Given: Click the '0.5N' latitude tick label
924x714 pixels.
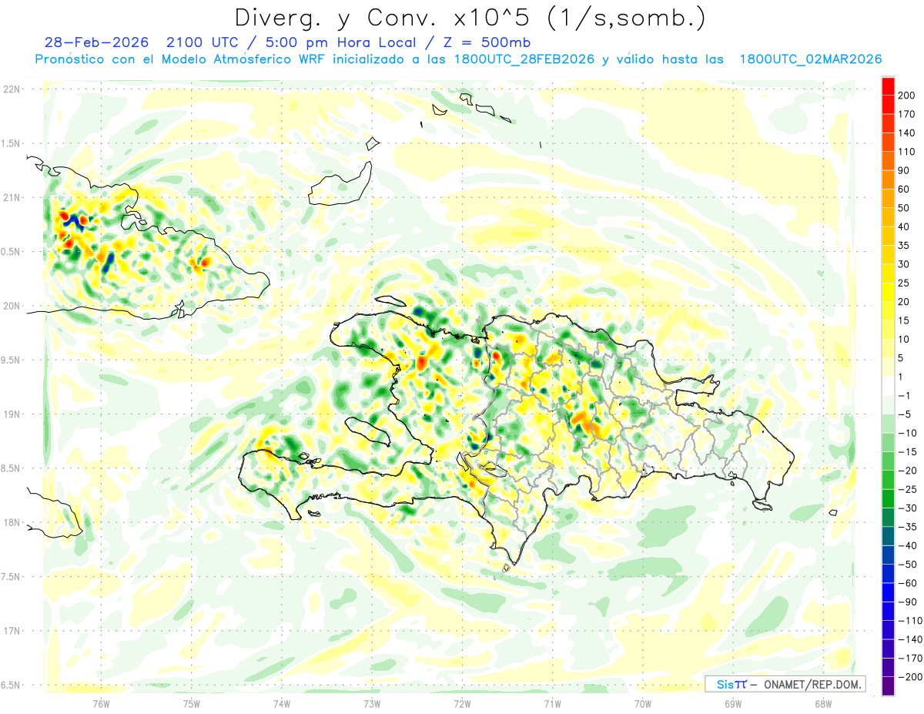Looking at the screenshot, I should coord(11,252).
